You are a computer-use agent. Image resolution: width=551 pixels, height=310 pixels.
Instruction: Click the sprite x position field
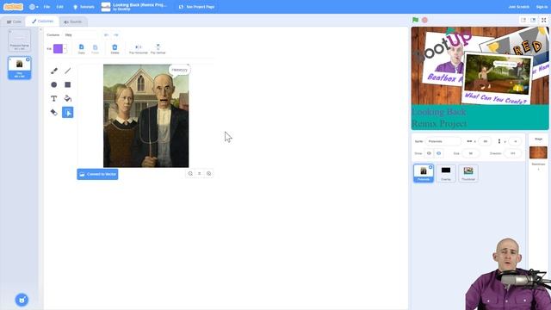[485, 141]
